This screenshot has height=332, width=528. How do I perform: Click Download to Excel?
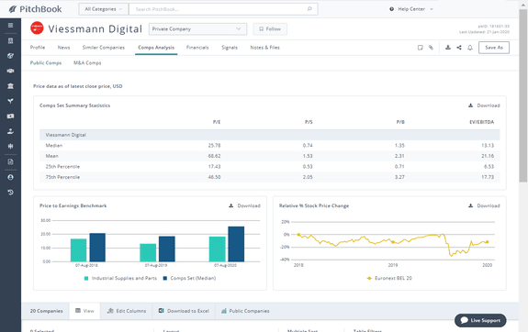click(184, 311)
